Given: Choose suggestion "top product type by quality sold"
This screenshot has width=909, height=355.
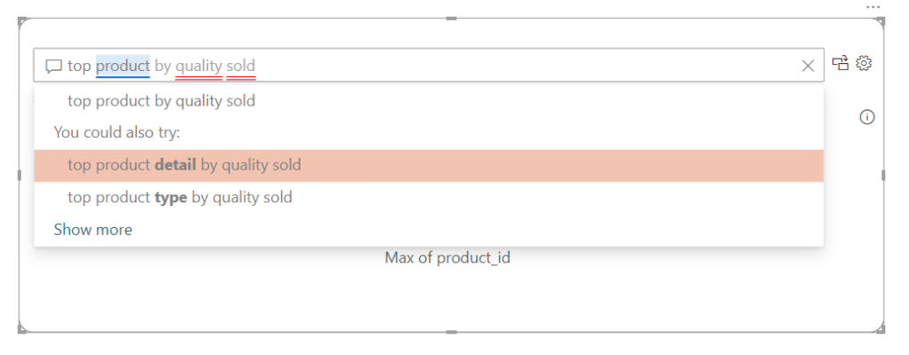Looking at the screenshot, I should tap(180, 197).
